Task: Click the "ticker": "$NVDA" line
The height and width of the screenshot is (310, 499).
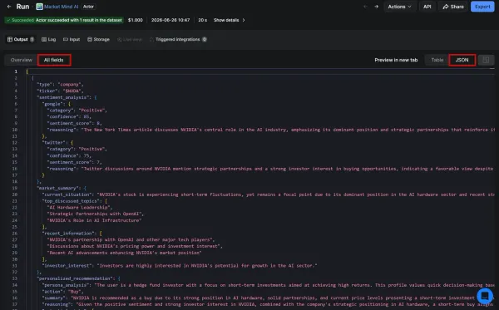Action: tap(60, 91)
